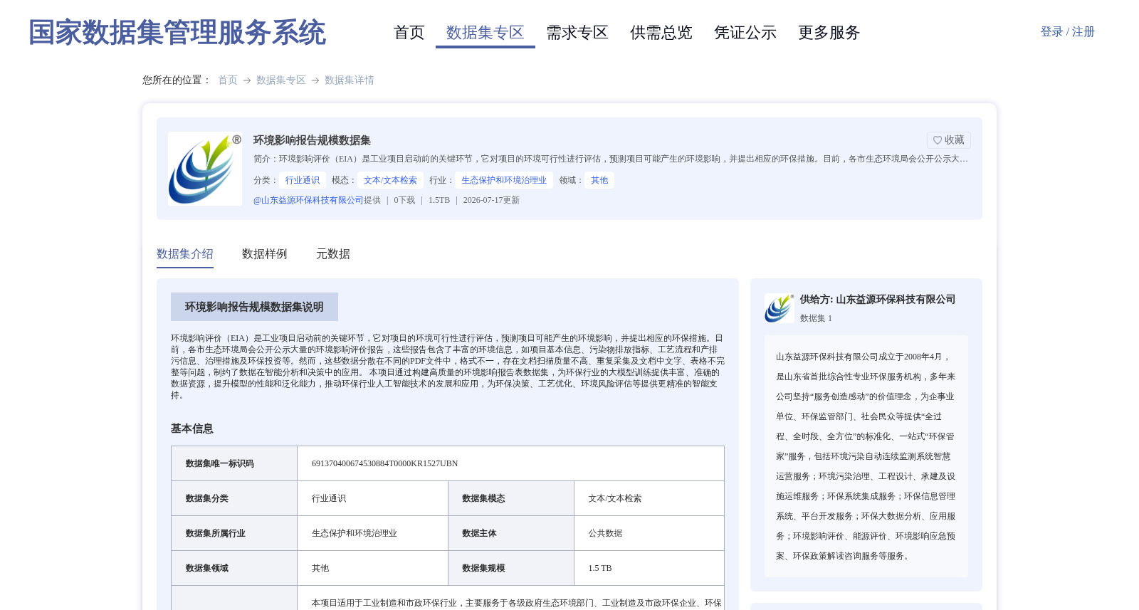Select the 数据集专区 navigation tab
Image resolution: width=1139 pixels, height=610 pixels.
[485, 33]
